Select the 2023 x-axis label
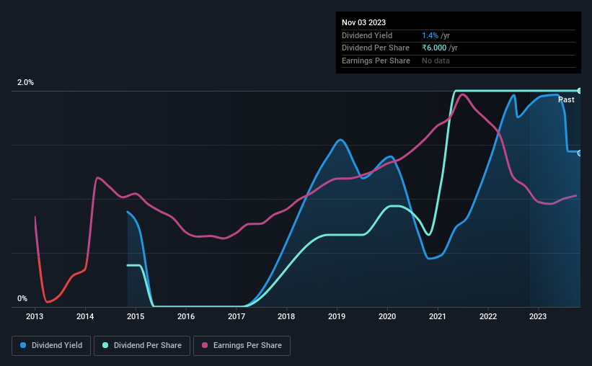Image resolution: width=592 pixels, height=366 pixels. [x=538, y=316]
